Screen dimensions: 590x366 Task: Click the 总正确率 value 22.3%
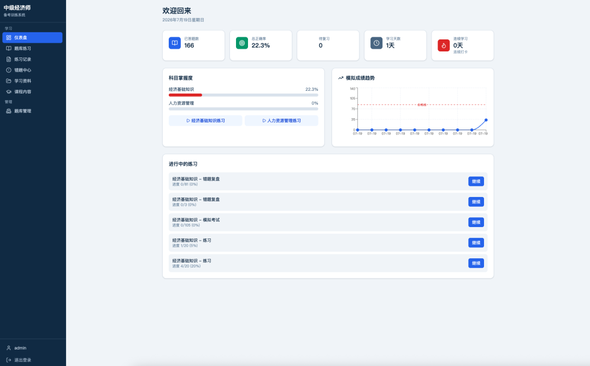click(261, 45)
